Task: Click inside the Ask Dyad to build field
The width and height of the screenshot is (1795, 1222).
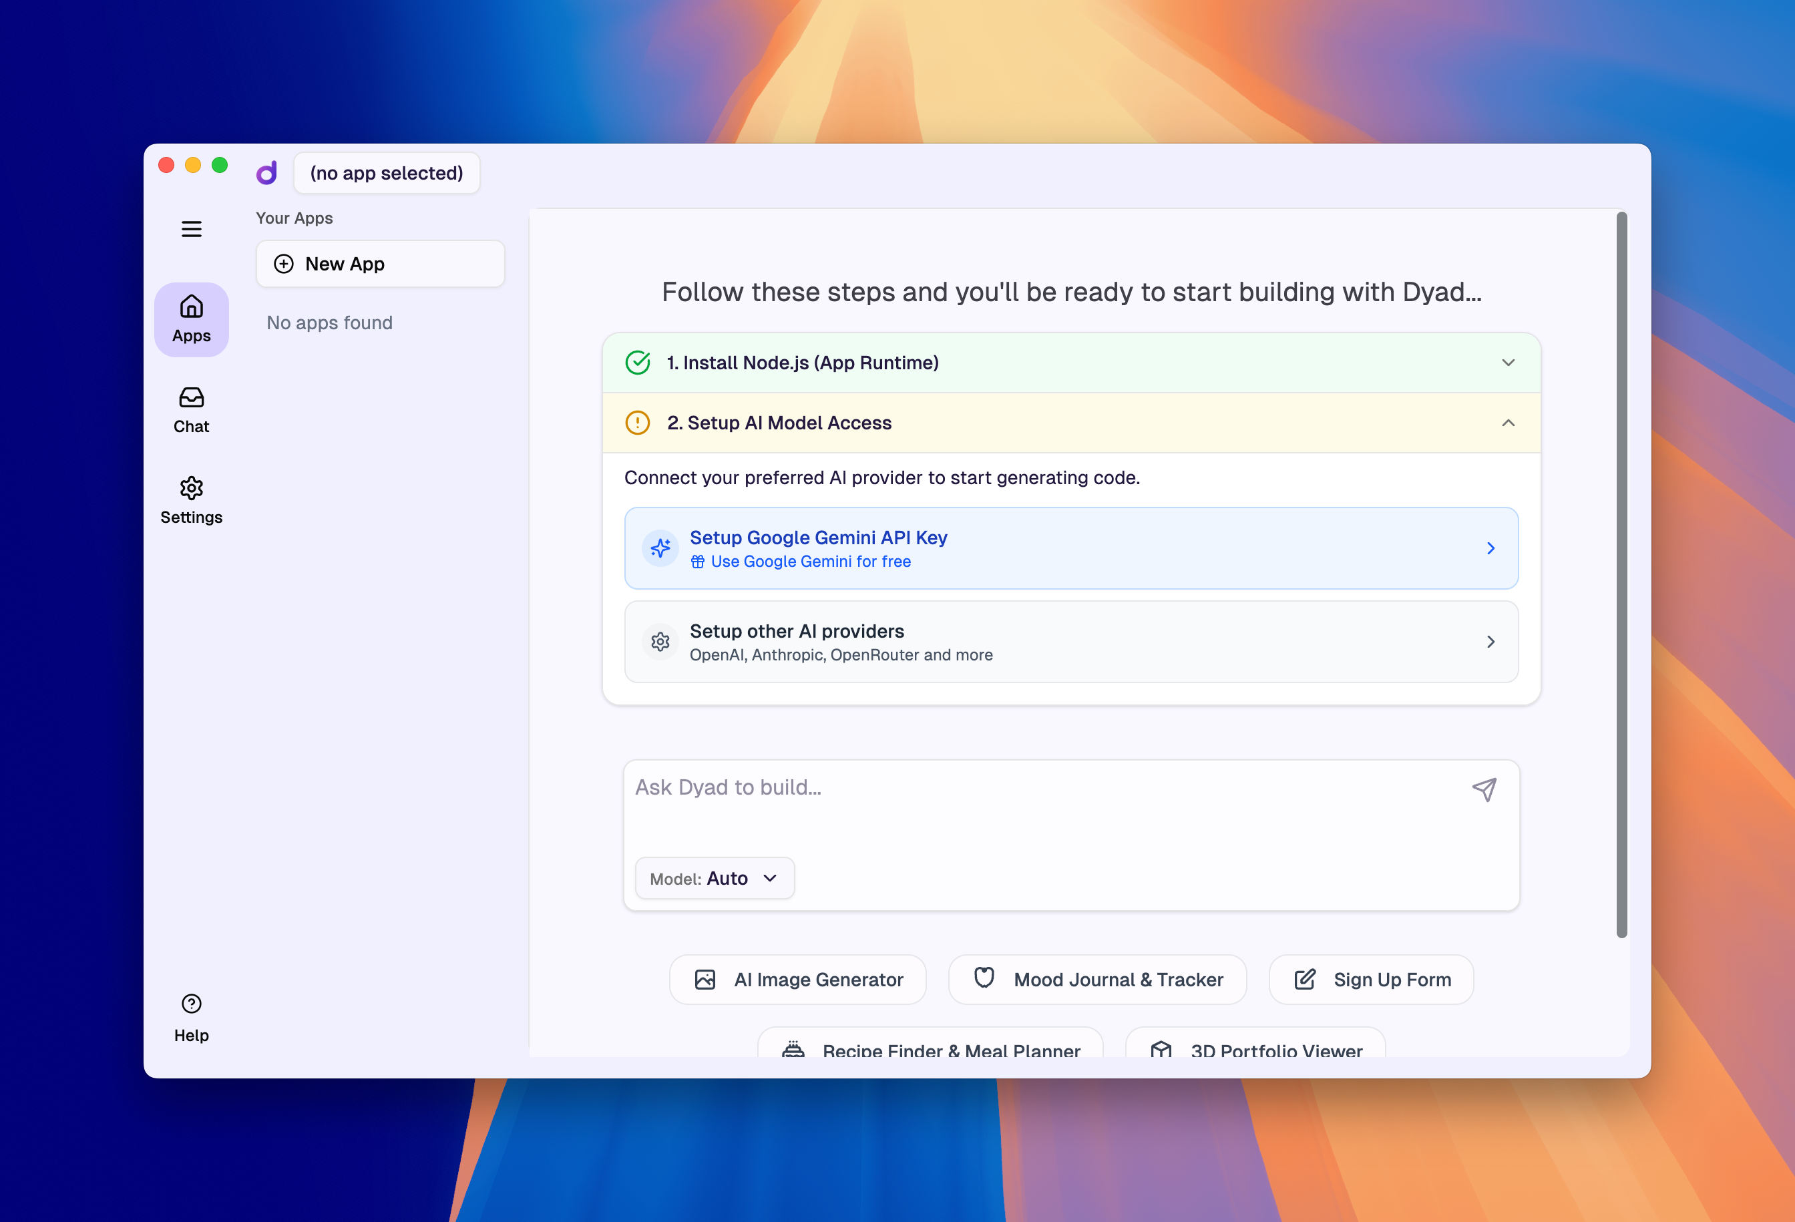Action: point(1004,788)
